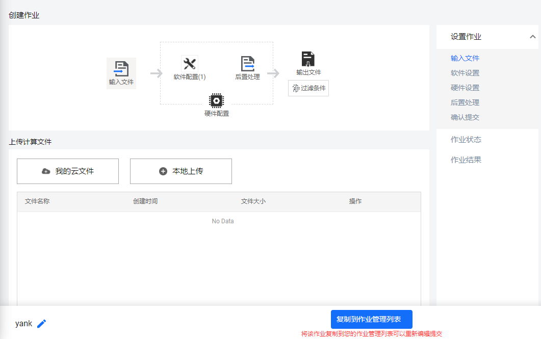Click the 操作 column header

pyautogui.click(x=355, y=201)
